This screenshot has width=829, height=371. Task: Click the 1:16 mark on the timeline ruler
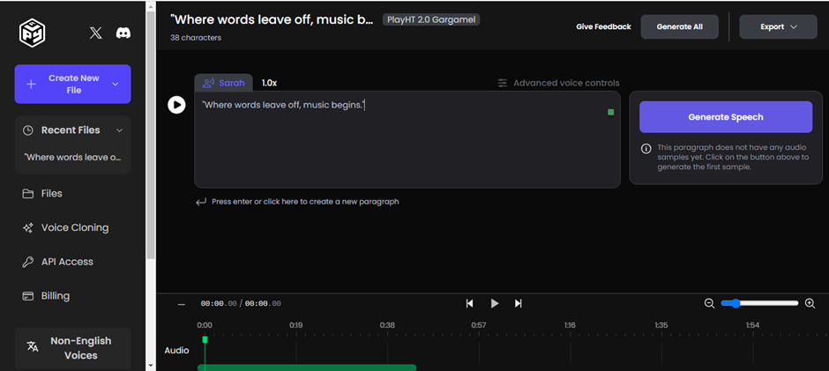[570, 325]
